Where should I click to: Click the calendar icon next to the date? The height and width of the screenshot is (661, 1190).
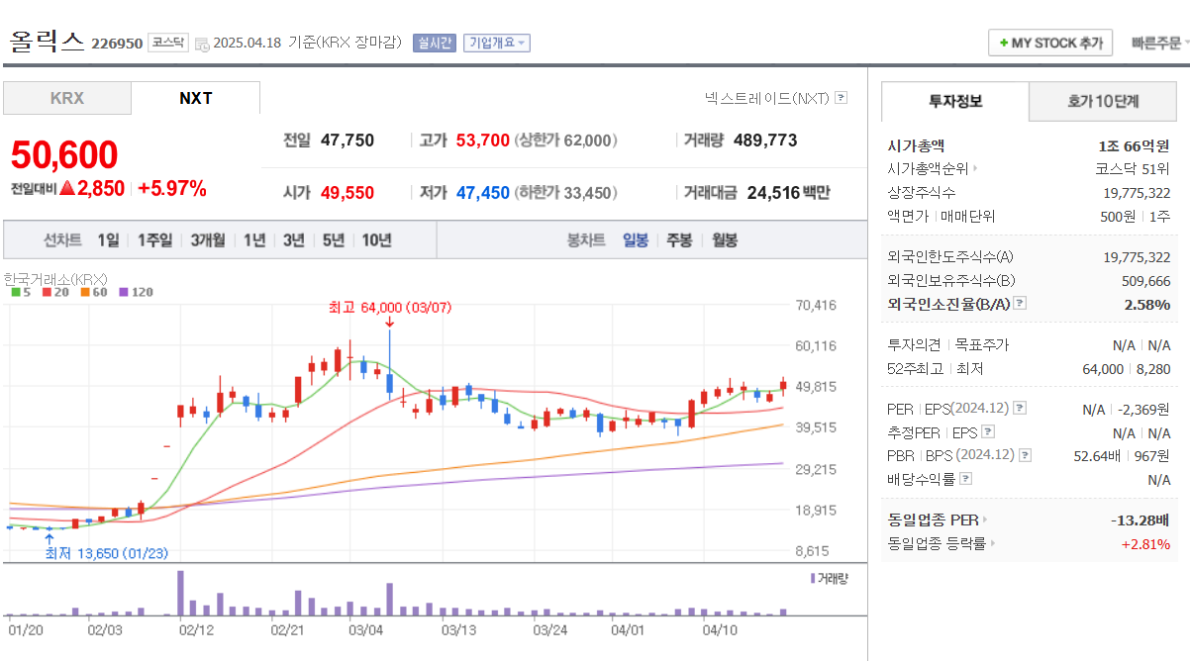click(203, 44)
